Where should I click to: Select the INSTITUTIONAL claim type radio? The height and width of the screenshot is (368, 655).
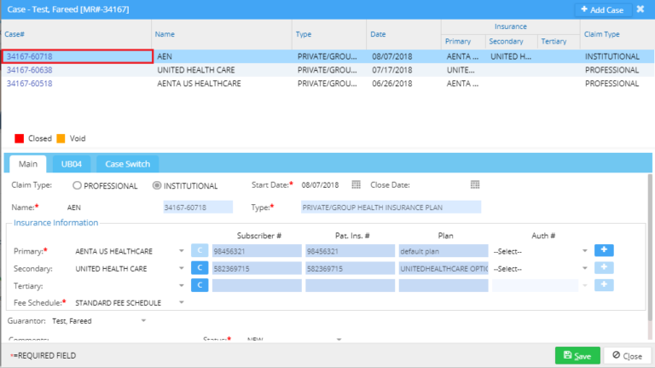point(157,185)
